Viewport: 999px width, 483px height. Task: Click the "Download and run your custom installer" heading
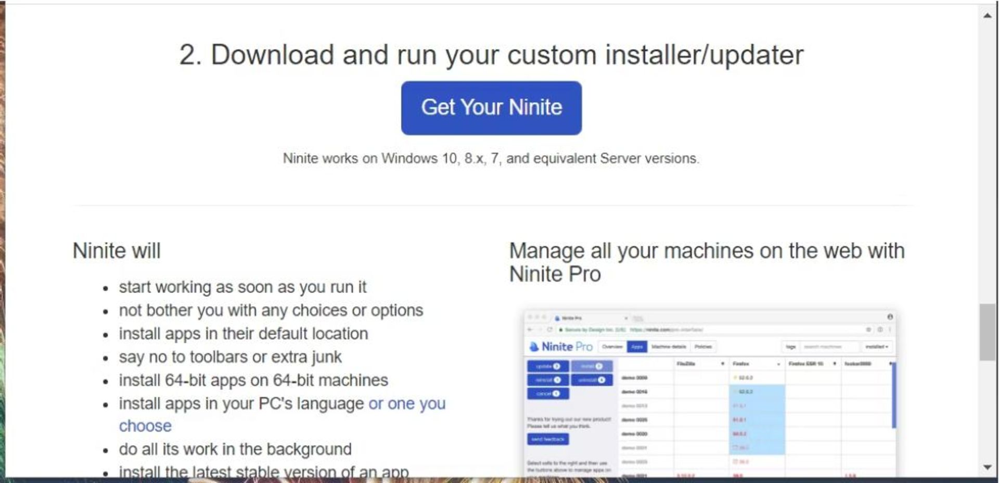click(x=491, y=55)
